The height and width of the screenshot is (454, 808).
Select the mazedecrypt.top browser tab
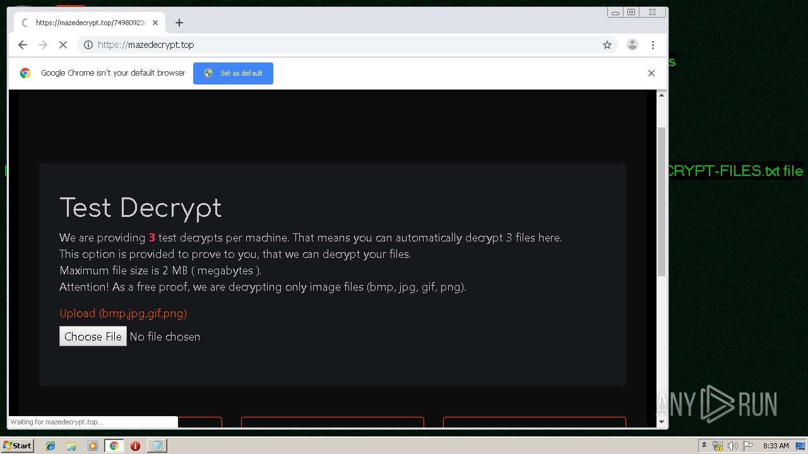click(90, 23)
